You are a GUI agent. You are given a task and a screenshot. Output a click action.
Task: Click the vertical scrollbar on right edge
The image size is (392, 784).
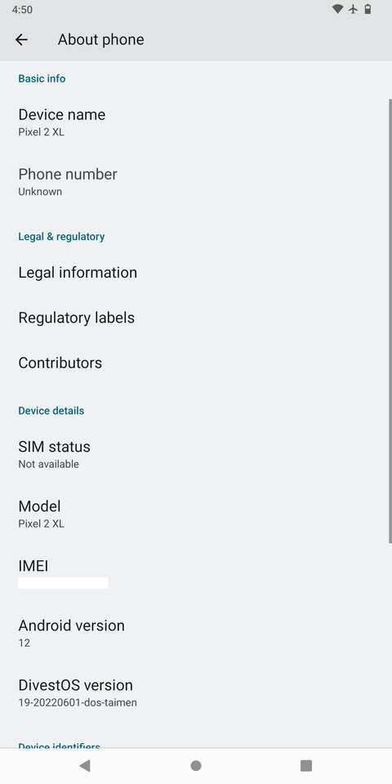(x=390, y=321)
